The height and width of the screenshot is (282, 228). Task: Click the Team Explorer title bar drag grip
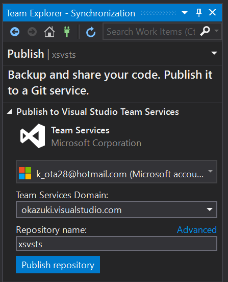point(158,13)
